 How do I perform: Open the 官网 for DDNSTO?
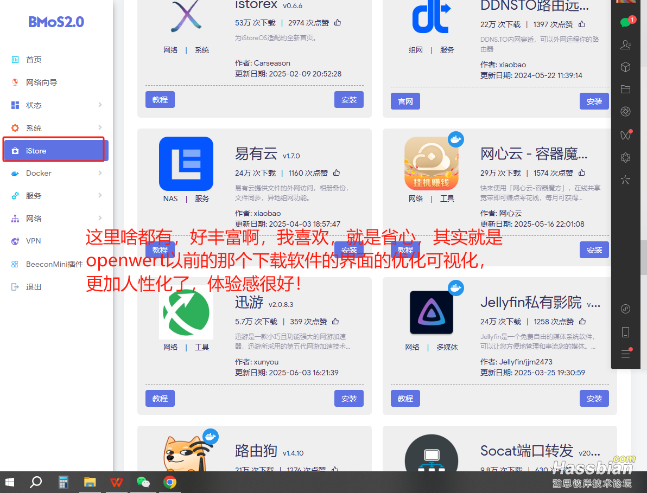click(405, 101)
